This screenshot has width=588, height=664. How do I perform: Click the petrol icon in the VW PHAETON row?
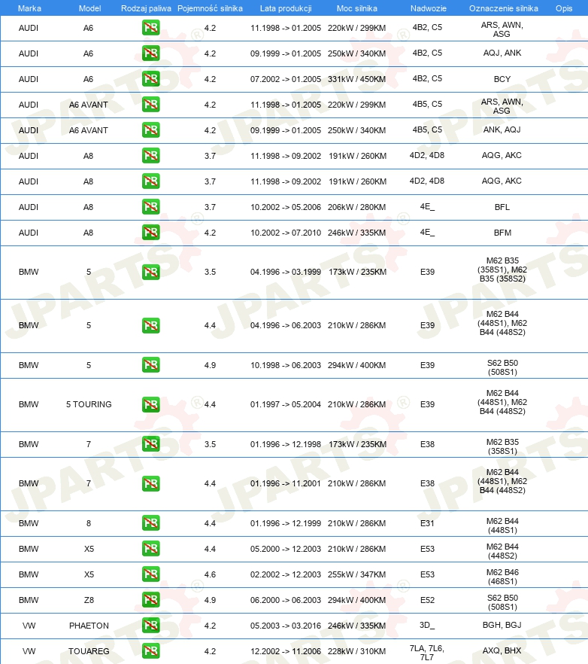(150, 626)
